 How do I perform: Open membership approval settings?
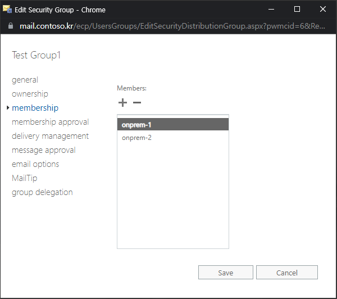(x=51, y=122)
